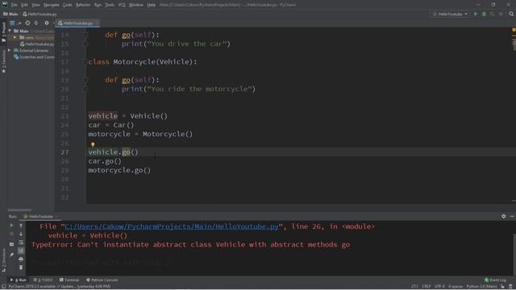Open Run panel settings gear
This screenshot has width=516, height=290.
tap(503, 217)
